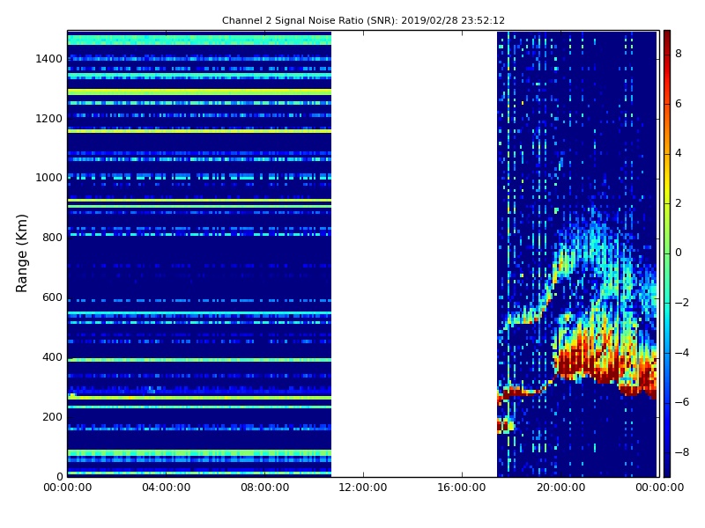Click the 800 range tick label
This screenshot has height=528, width=705.
[x=52, y=238]
